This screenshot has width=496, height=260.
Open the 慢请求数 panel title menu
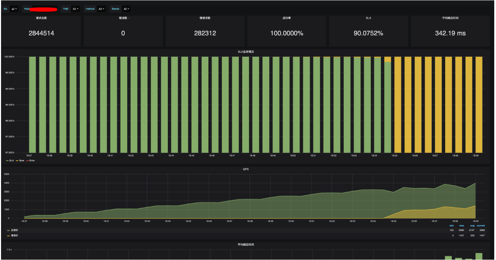205,18
